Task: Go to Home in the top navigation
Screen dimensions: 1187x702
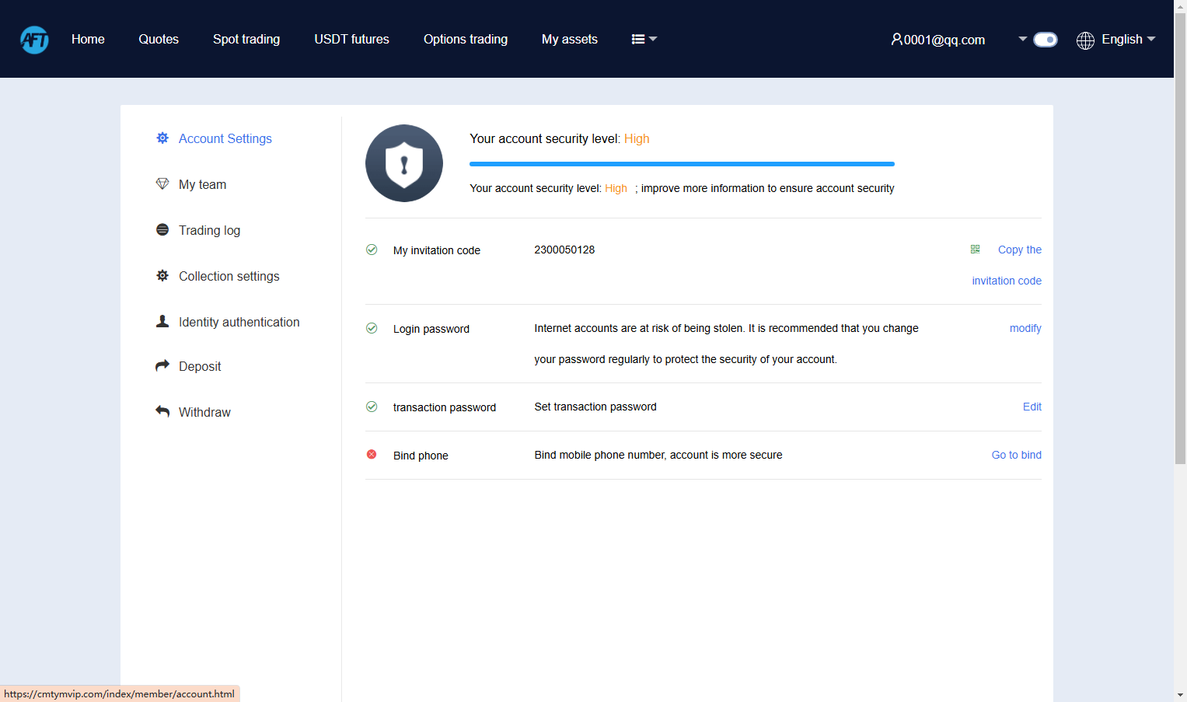Action: 88,39
